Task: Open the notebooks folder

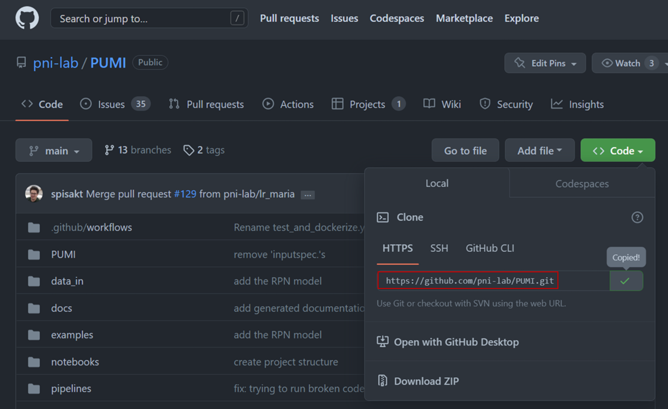Action: coord(75,362)
